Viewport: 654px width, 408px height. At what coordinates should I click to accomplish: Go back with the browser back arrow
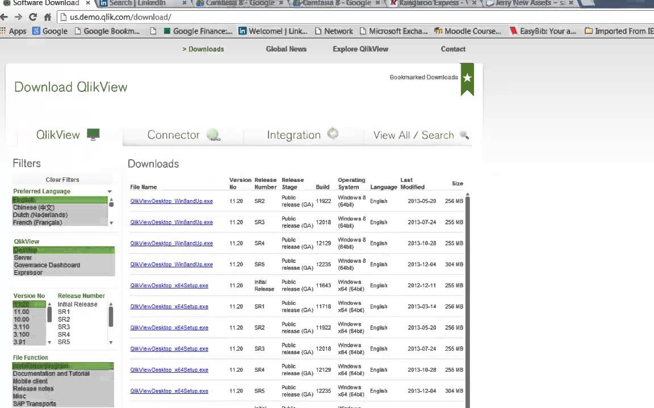coord(4,17)
